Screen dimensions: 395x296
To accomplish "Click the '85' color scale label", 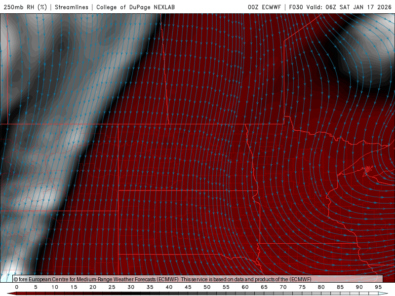I will [x=340, y=287].
